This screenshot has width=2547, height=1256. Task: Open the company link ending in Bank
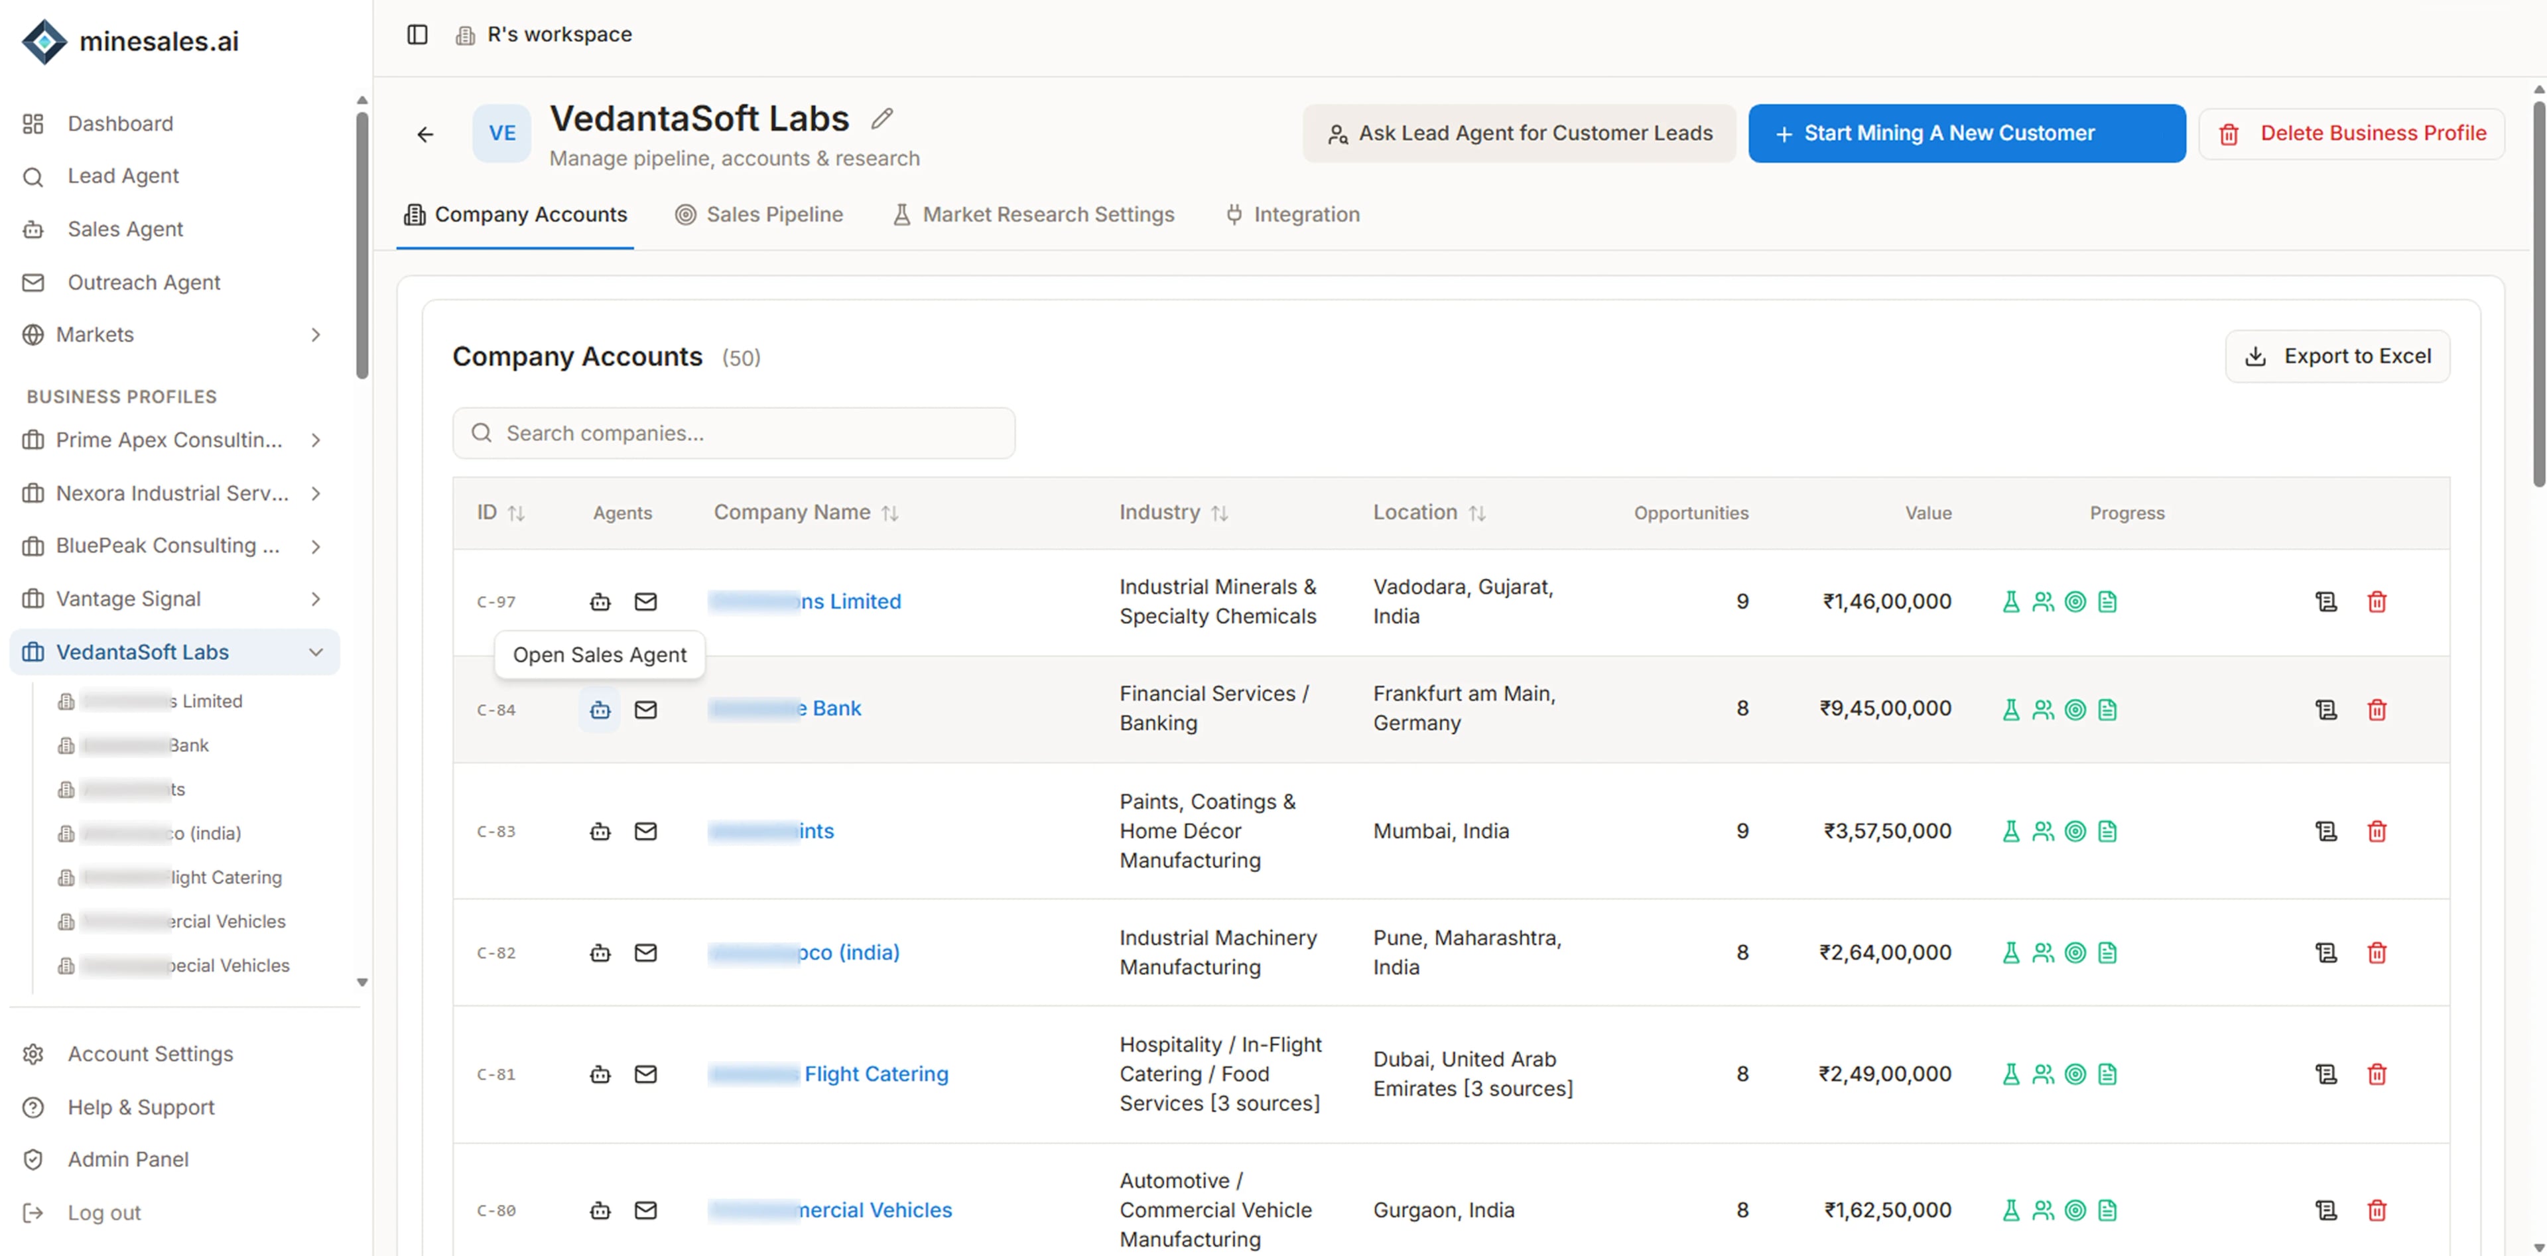click(785, 708)
